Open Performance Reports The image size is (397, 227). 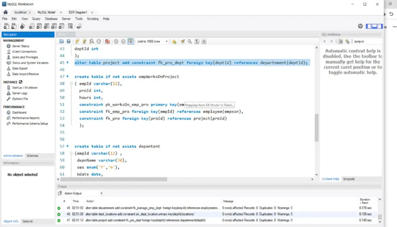(x=26, y=118)
